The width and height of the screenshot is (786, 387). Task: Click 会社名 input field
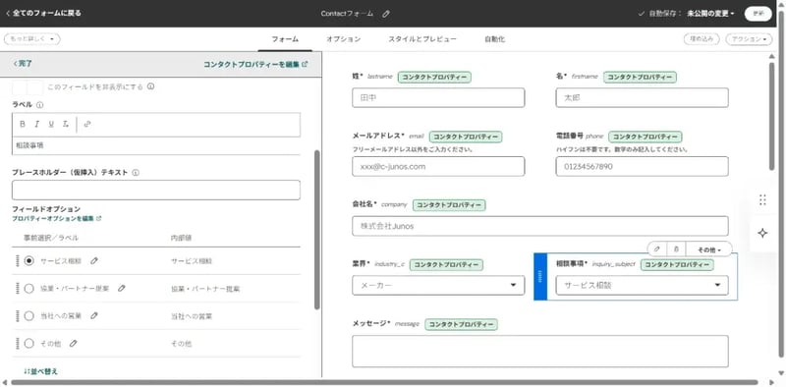click(x=539, y=226)
